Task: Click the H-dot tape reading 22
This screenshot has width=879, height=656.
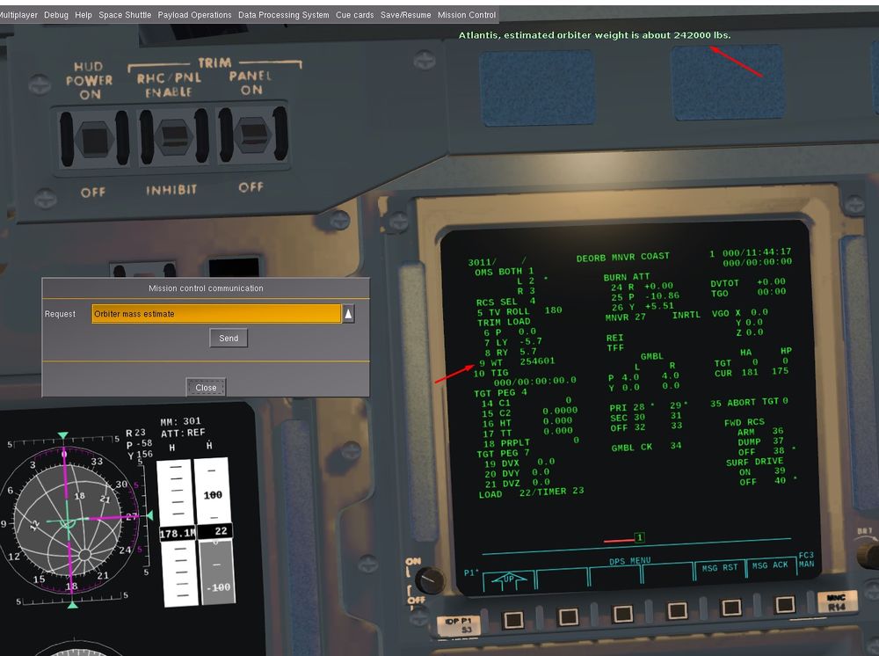Action: click(215, 530)
